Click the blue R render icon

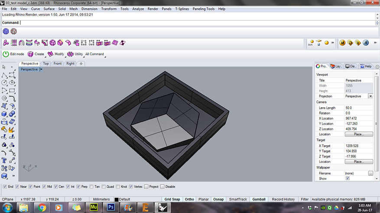pyautogui.click(x=366, y=43)
